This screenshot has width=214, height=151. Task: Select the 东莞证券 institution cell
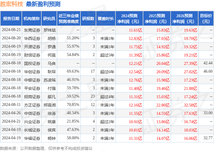(x=32, y=30)
